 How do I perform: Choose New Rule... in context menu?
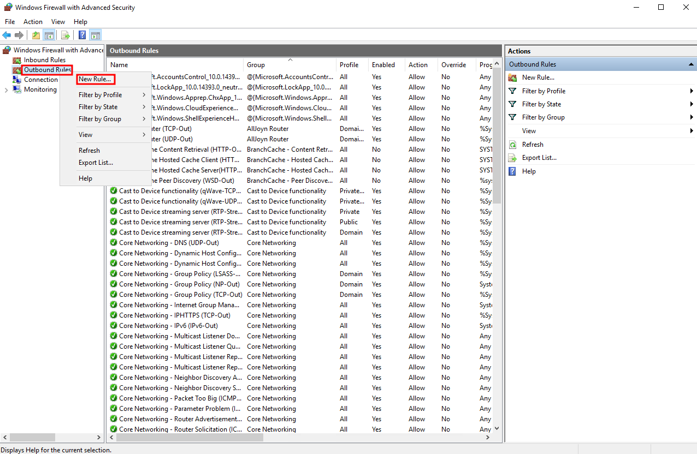[x=95, y=79]
